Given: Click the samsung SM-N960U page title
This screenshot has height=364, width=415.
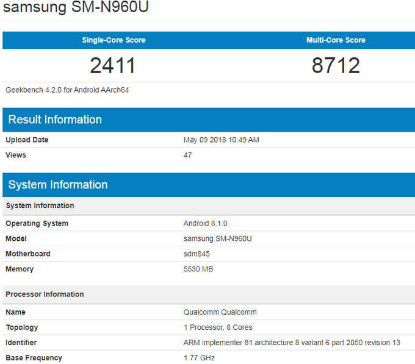Looking at the screenshot, I should 76,9.
